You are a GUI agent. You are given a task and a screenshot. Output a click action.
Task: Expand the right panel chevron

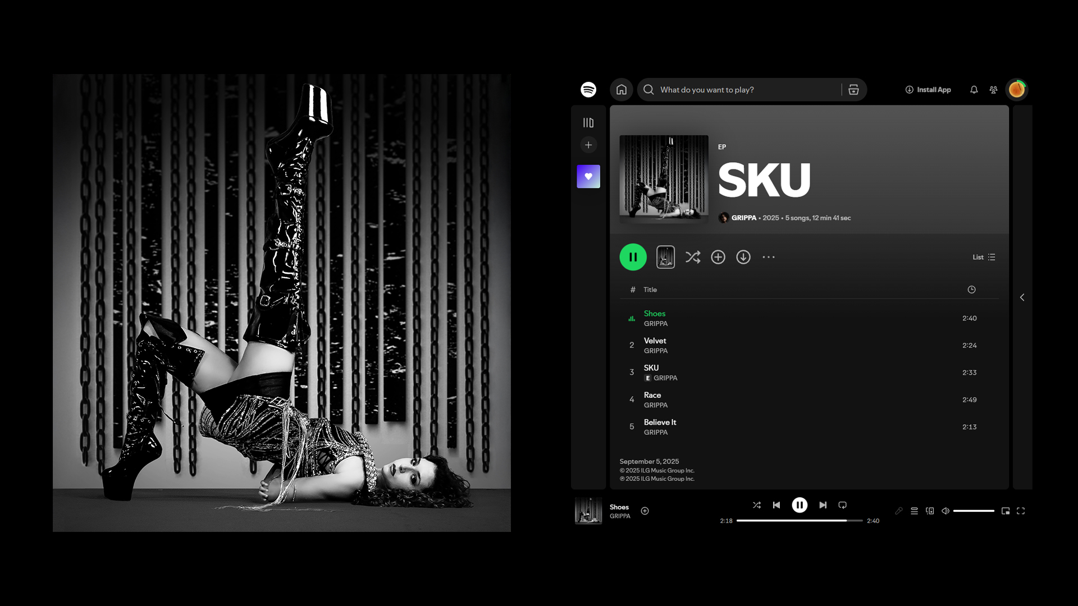coord(1022,297)
